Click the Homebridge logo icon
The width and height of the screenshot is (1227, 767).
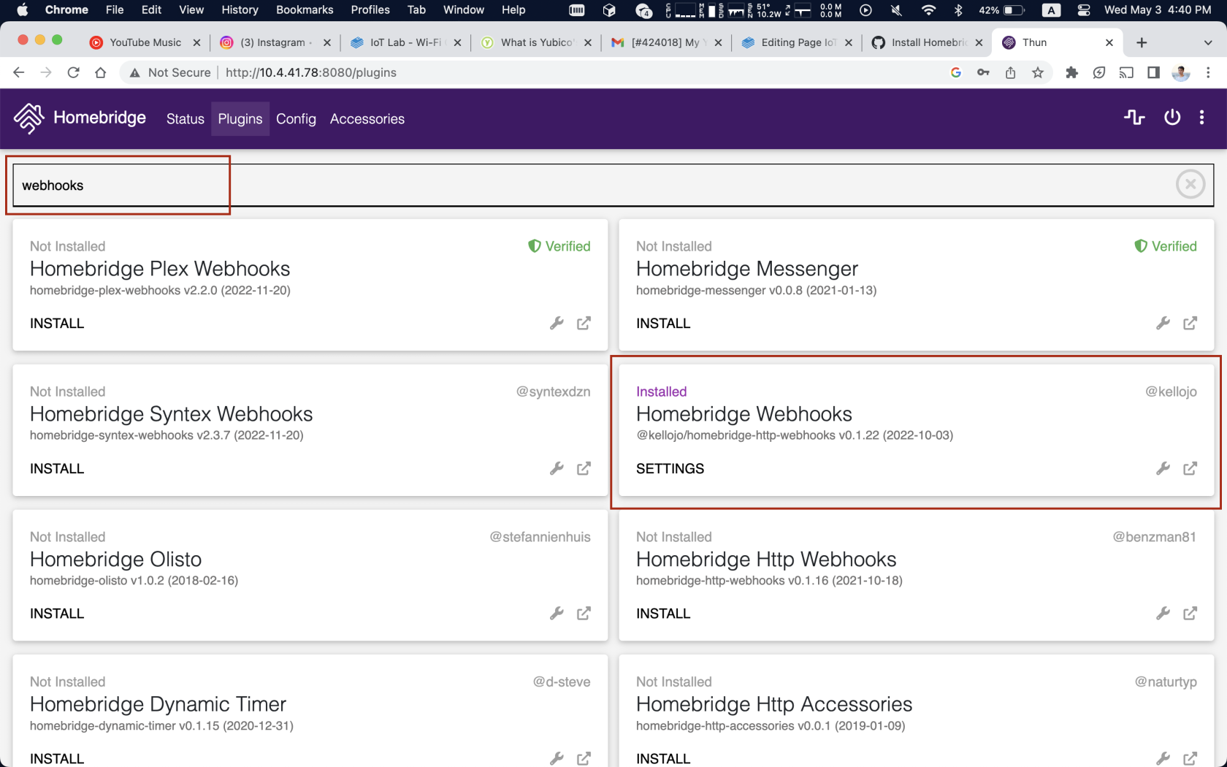[x=29, y=118]
